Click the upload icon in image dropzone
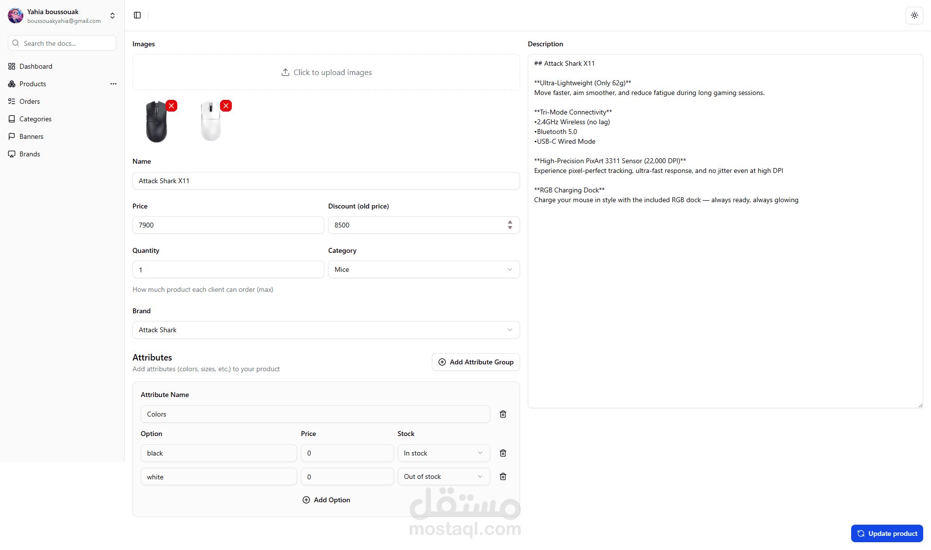 tap(285, 72)
